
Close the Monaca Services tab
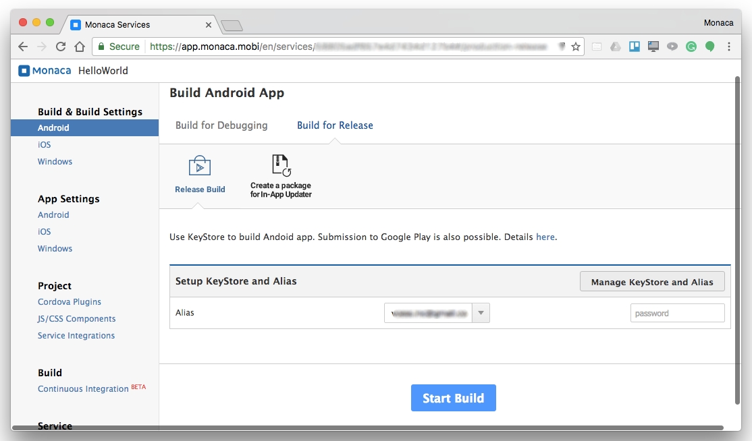208,24
